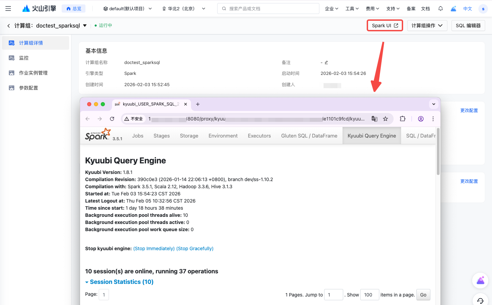Viewport: 492px width, 305px height.
Task: Open the browser profile icon
Action: (x=421, y=119)
